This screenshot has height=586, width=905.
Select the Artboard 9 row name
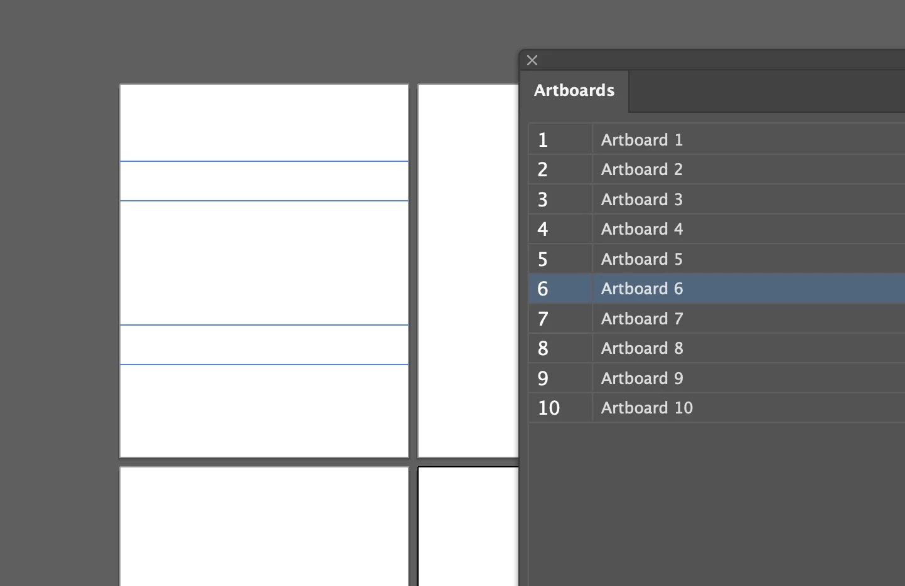click(x=641, y=378)
